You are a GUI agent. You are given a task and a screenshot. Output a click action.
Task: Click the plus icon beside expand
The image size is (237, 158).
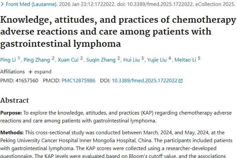[30, 72]
